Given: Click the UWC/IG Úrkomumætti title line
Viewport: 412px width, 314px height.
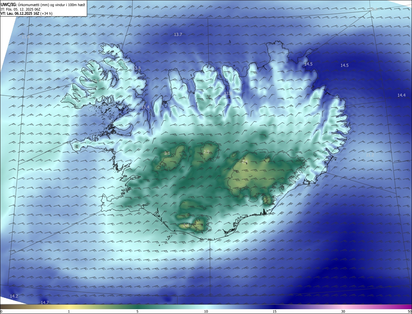Looking at the screenshot, I should tap(43, 4).
